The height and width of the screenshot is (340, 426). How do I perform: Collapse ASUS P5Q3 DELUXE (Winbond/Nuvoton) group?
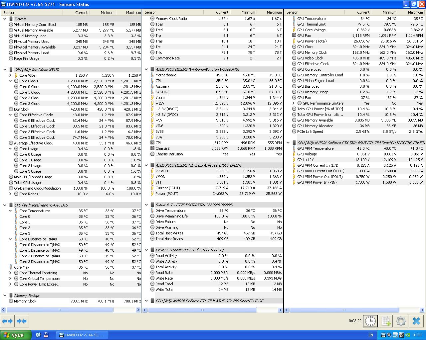coord(146,69)
